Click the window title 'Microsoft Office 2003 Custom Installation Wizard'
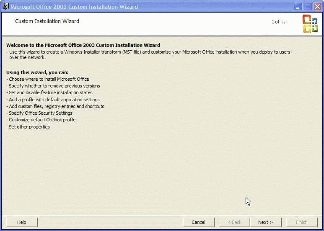324x231 pixels. click(74, 7)
